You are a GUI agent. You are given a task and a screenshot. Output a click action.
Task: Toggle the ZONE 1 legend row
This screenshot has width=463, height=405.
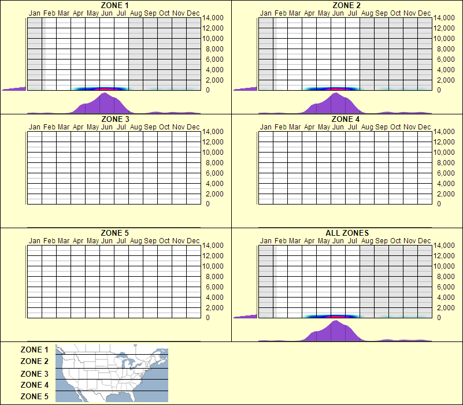(x=32, y=350)
